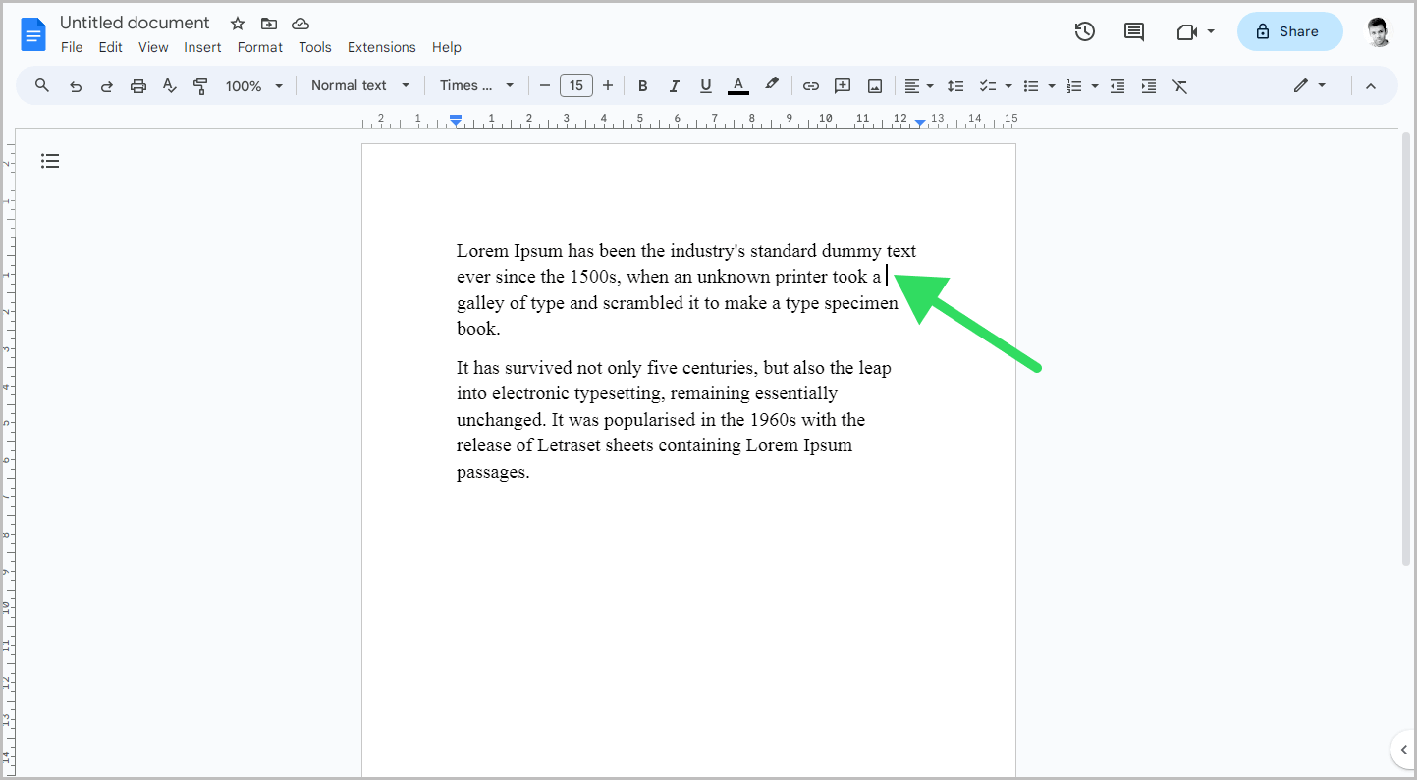Add a comment
Viewport: 1417px width, 780px height.
tap(843, 85)
